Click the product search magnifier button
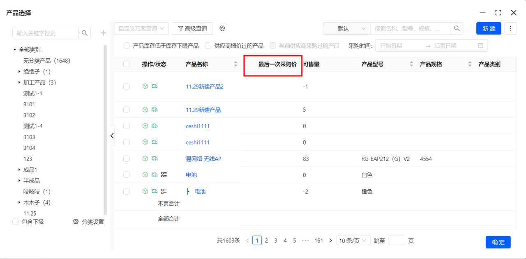The image size is (526, 259). point(457,28)
